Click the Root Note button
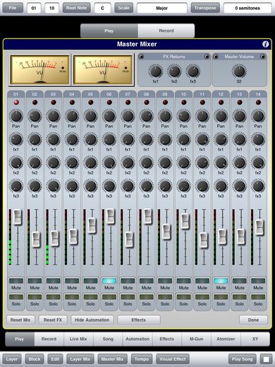This screenshot has width=275, height=367. coord(76,8)
